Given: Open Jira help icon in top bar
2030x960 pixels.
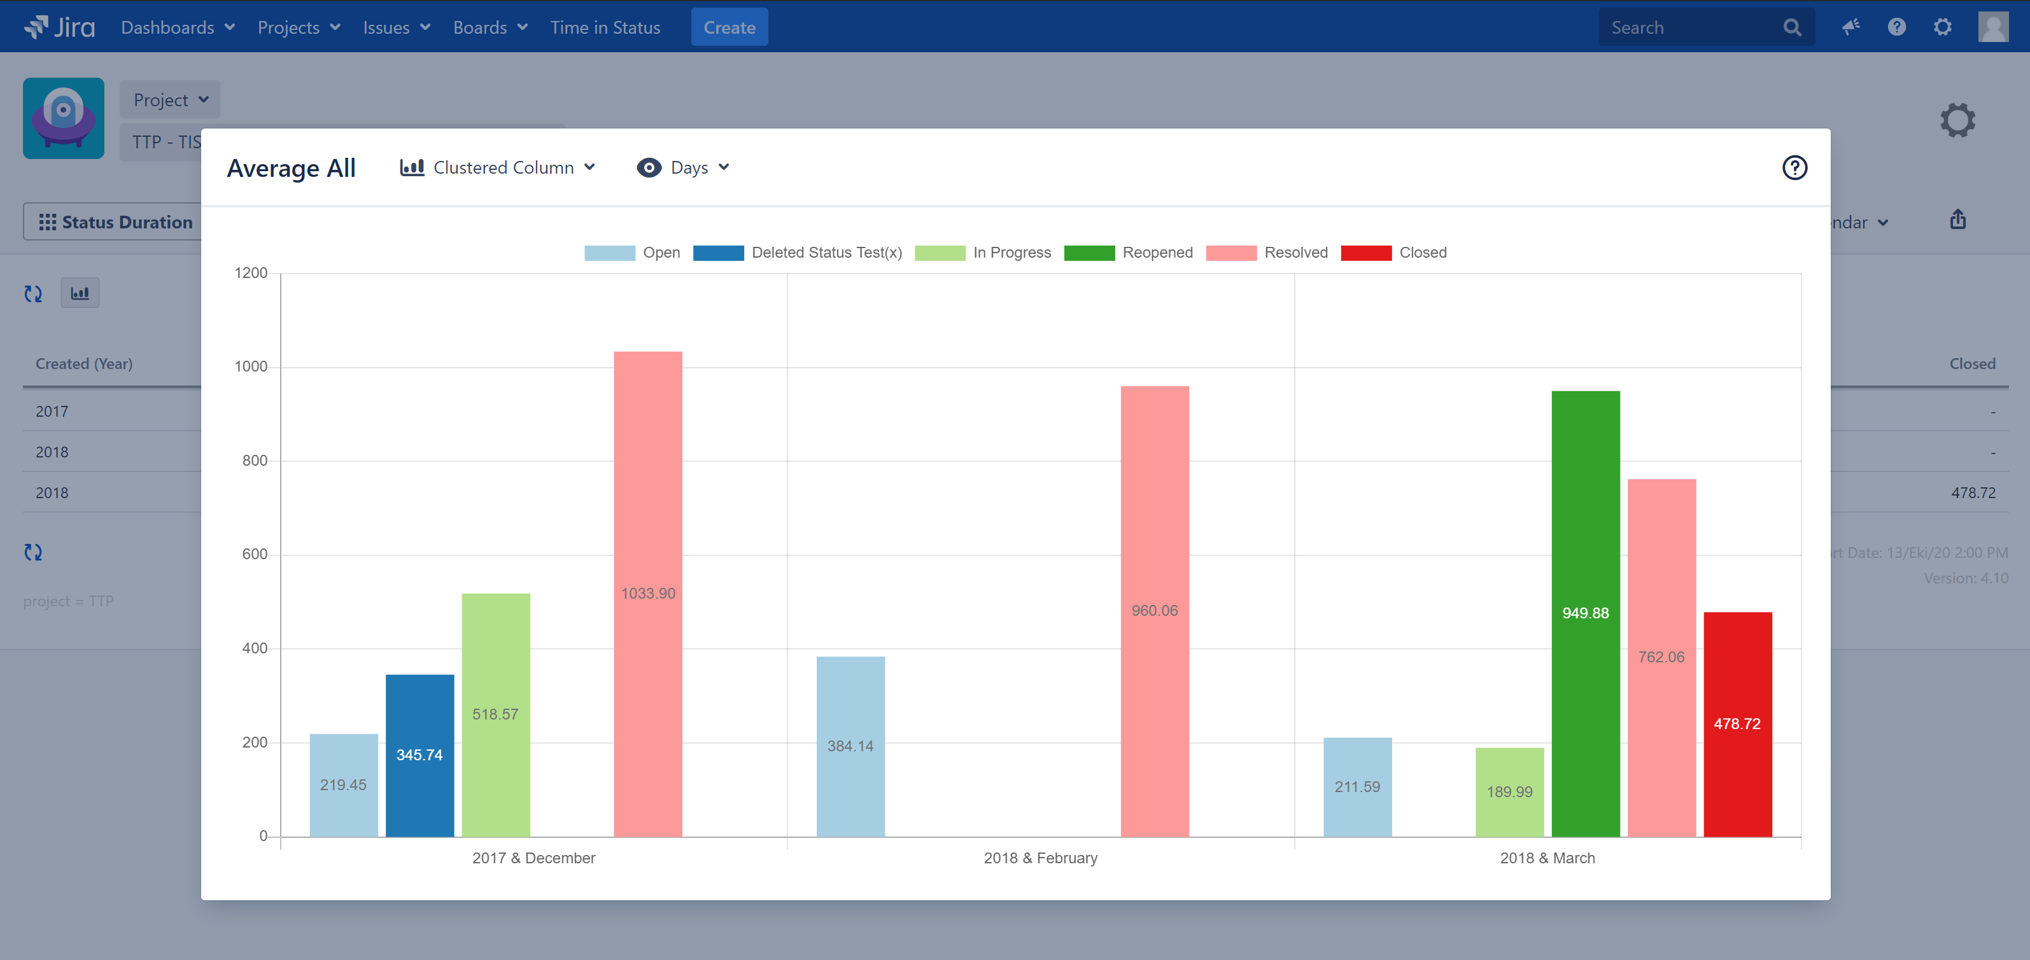Looking at the screenshot, I should pos(1897,27).
